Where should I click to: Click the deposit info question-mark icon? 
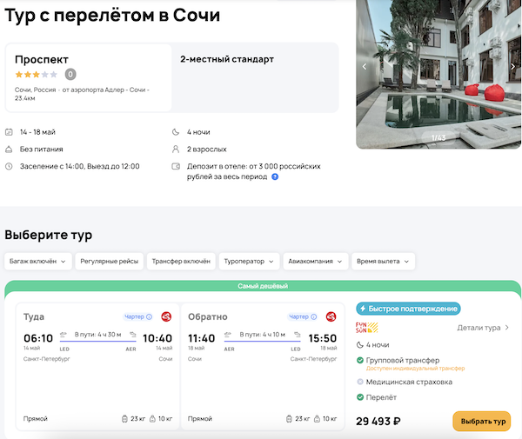pos(275,176)
